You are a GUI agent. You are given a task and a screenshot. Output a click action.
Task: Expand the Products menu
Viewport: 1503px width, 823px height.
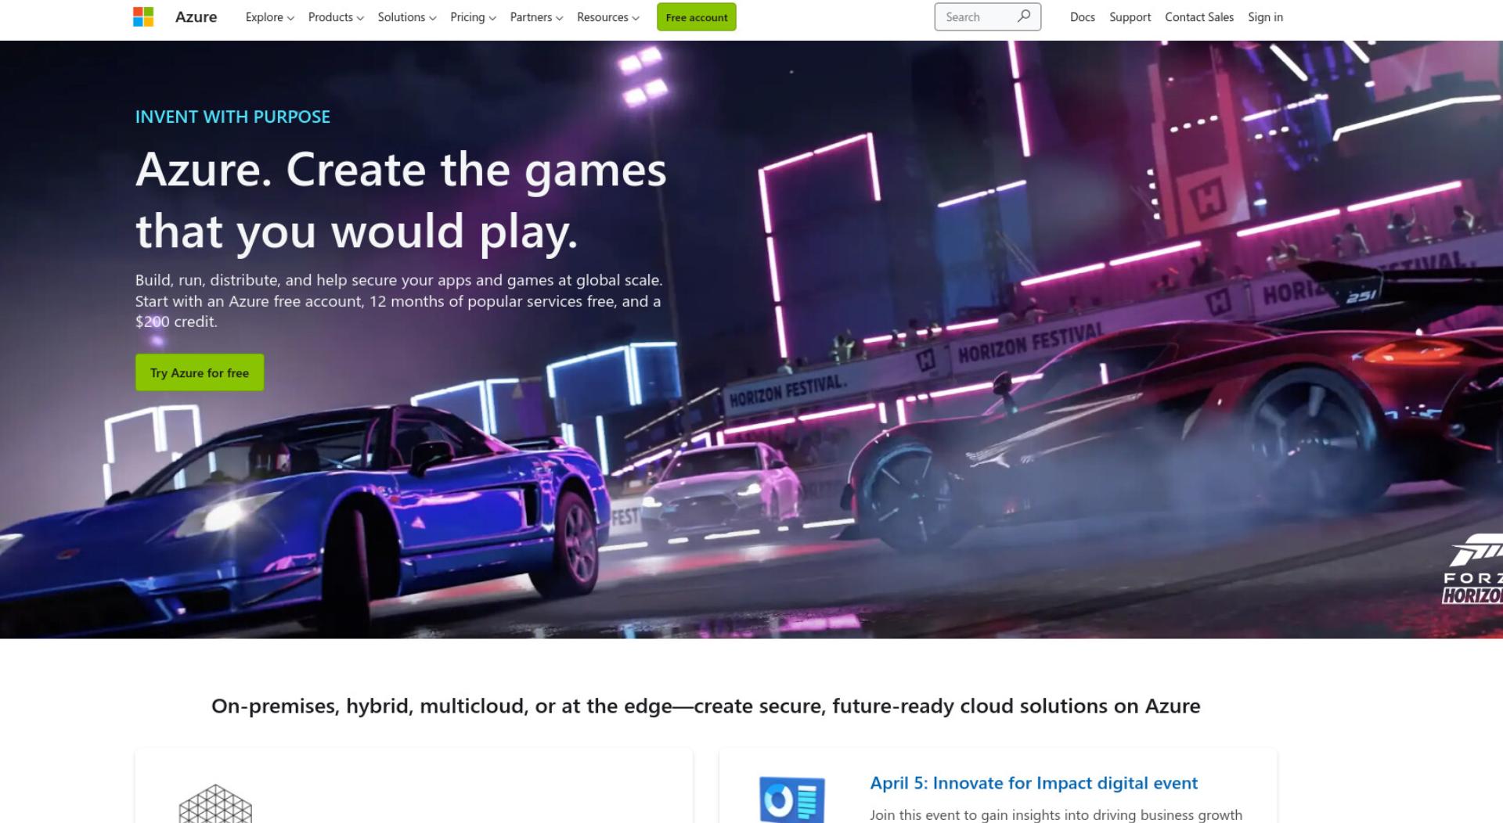tap(336, 17)
